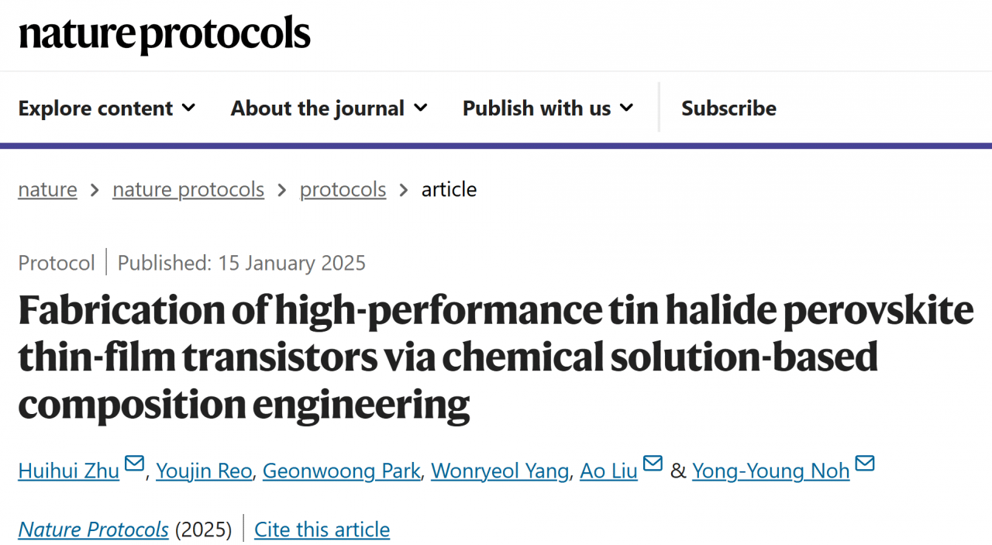Click email envelope icon next to Huihui Zhu
This screenshot has height=545, width=992.
pos(134,464)
